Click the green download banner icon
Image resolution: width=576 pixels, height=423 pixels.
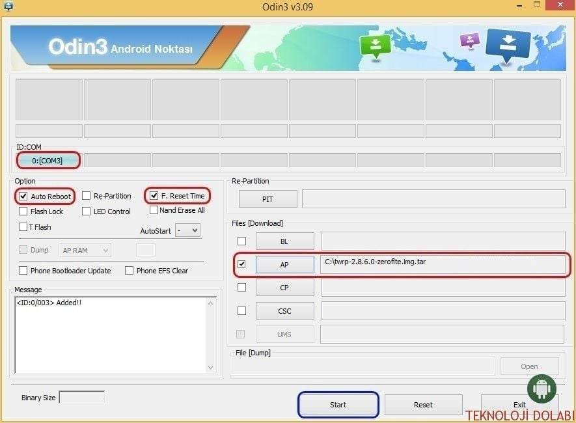(x=375, y=46)
